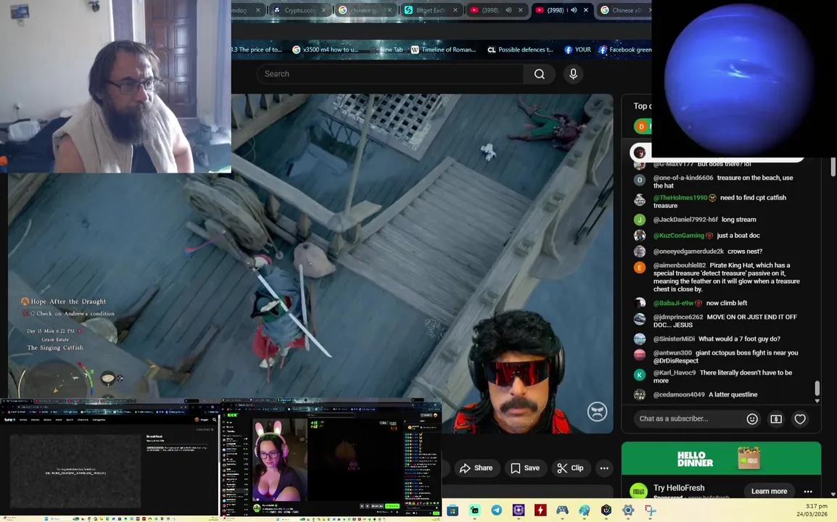Close the Crypto.com tab
Screen dimensions: 837x522
click(323, 10)
